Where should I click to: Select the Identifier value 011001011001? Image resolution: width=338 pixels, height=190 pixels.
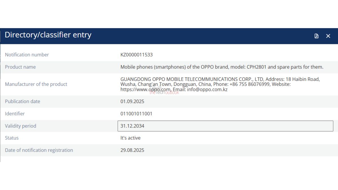tap(136, 114)
